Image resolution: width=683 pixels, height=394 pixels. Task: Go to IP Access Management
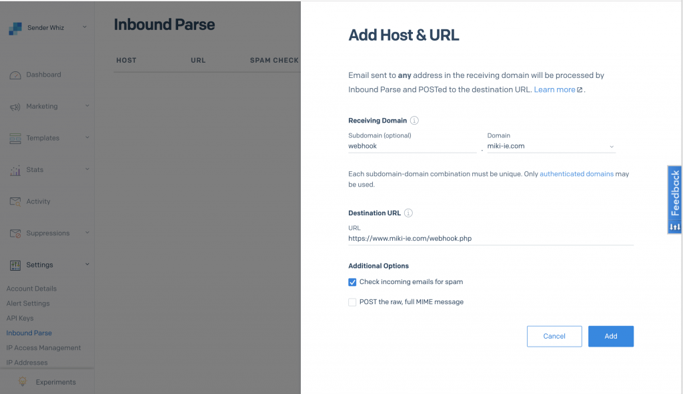(x=43, y=348)
